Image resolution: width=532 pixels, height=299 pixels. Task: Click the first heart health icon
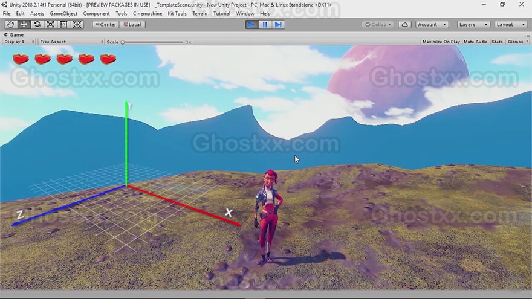[21, 59]
